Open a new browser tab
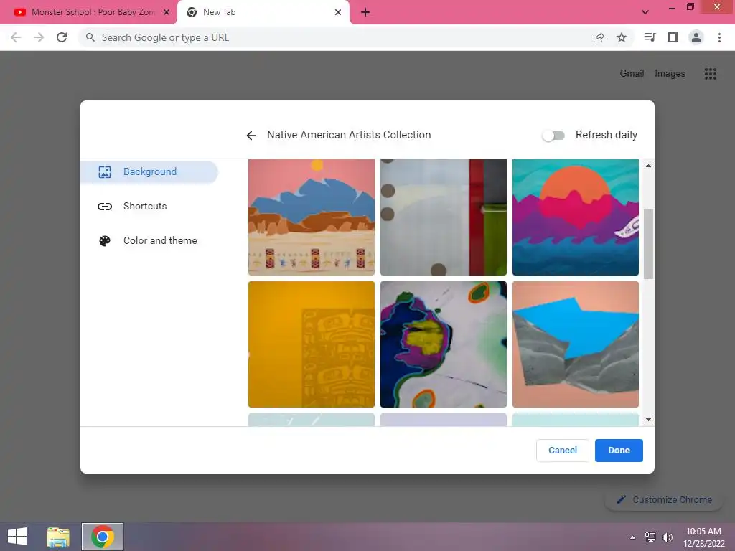Image resolution: width=735 pixels, height=551 pixels. coord(365,13)
